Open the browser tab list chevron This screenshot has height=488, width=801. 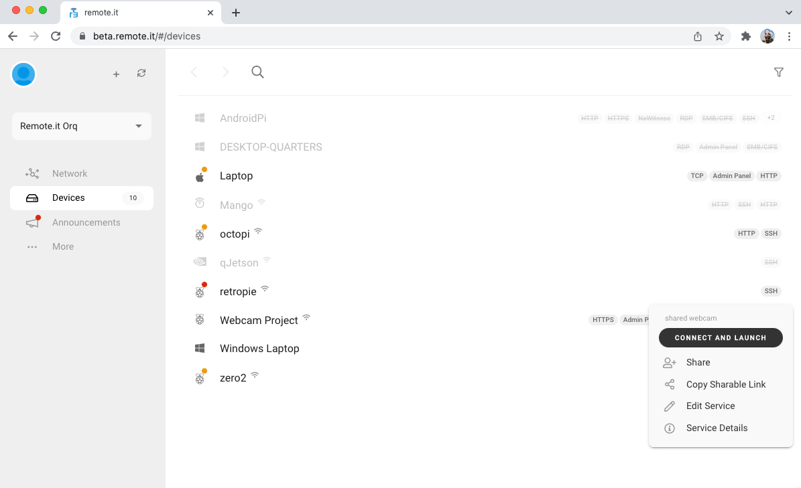(789, 12)
